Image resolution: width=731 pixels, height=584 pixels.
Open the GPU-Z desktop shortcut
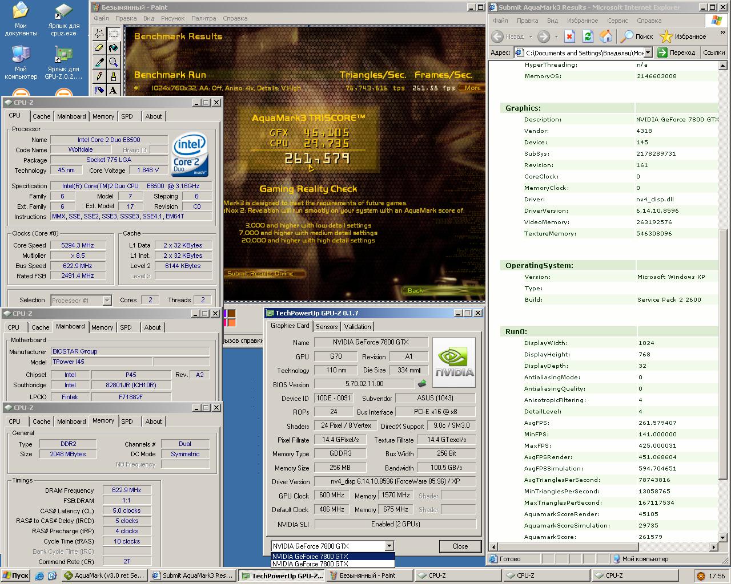pyautogui.click(x=64, y=63)
